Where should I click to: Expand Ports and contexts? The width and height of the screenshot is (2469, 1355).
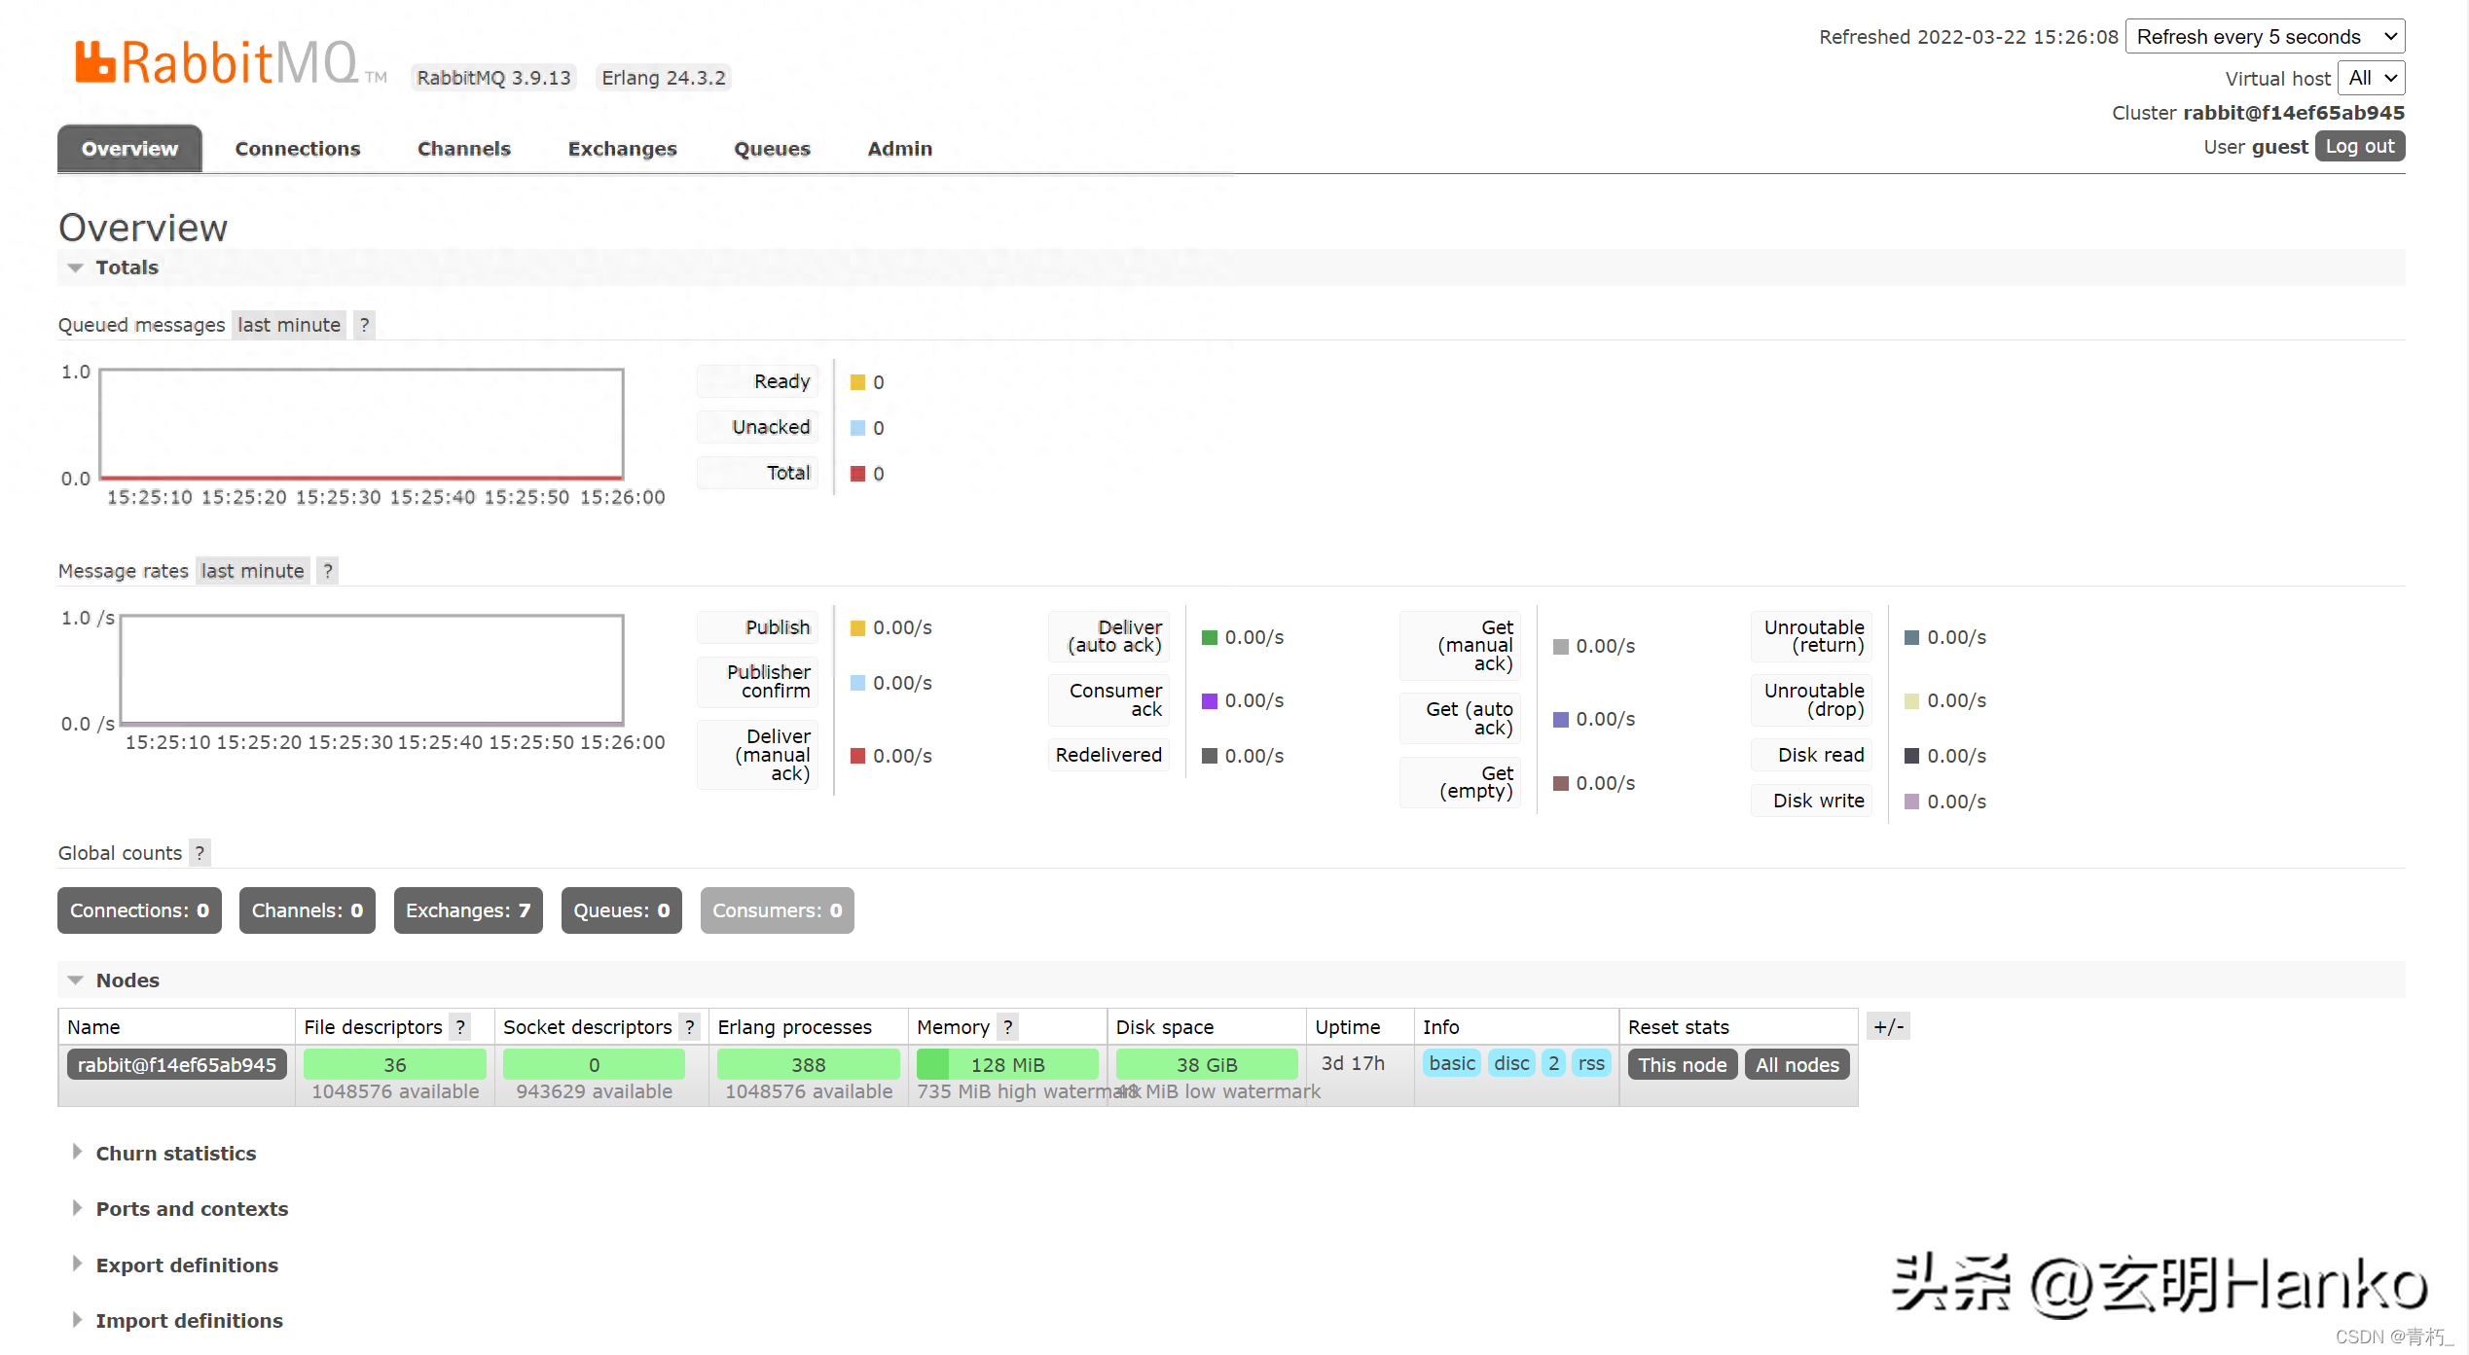[192, 1209]
